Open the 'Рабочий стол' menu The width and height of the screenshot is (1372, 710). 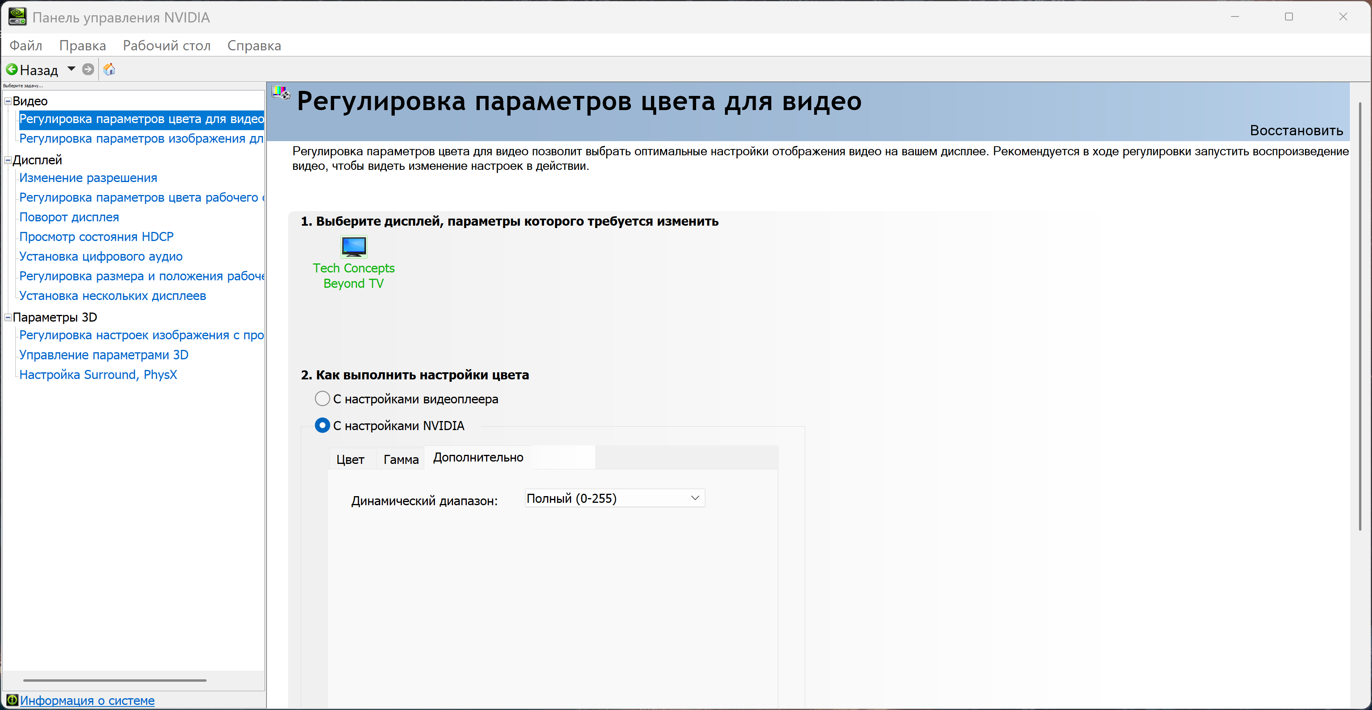167,46
